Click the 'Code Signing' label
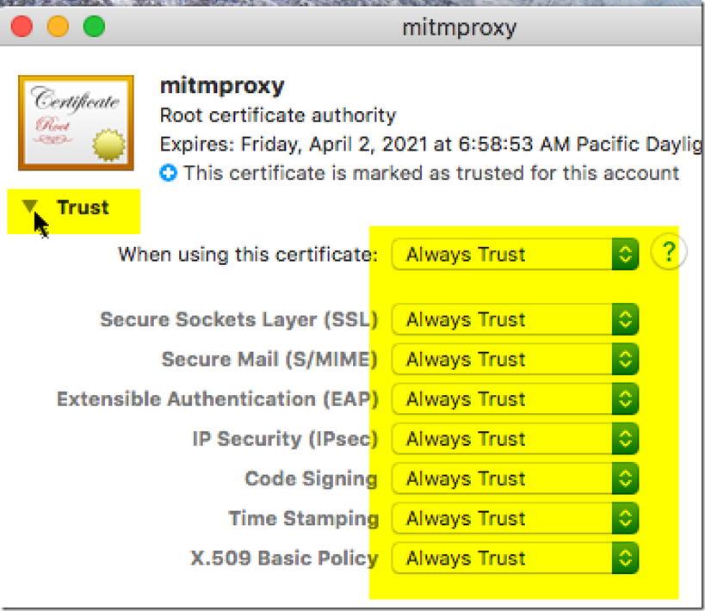 tap(311, 478)
